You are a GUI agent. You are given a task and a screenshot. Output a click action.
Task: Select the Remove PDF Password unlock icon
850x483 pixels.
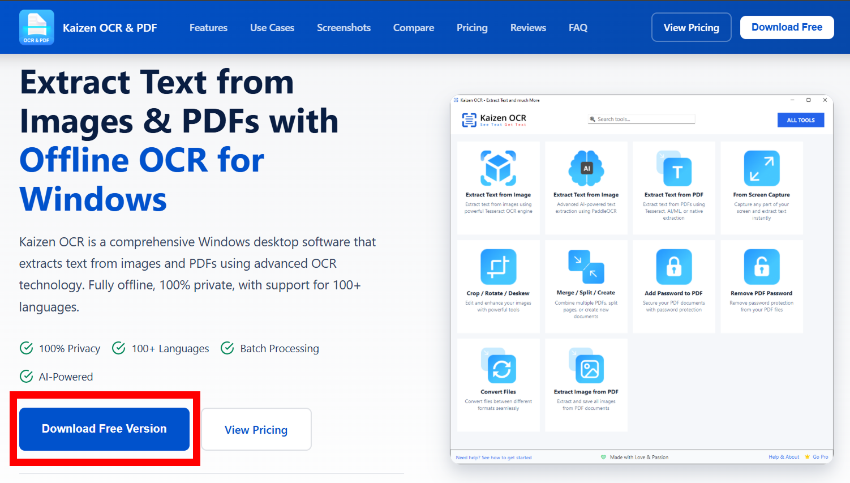761,267
